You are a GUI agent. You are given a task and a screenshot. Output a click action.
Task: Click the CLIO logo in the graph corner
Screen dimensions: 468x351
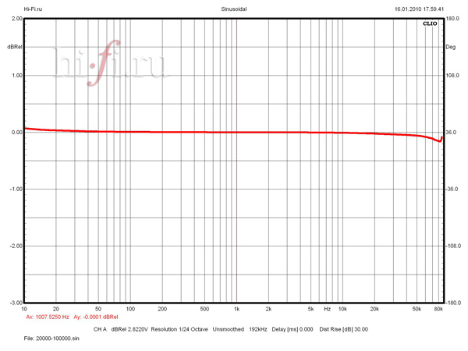430,24
